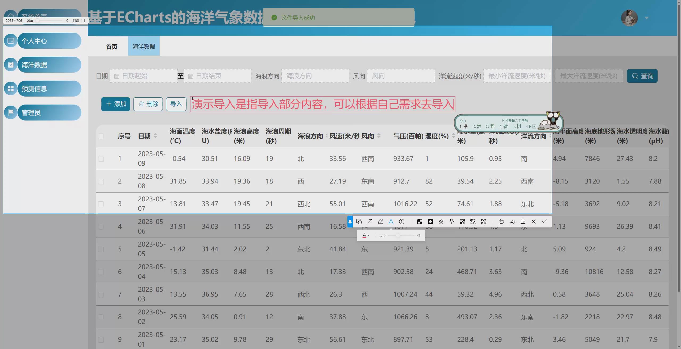Select the arrow tool in screenshot toolbar
Screen dimensions: 681x349
(370, 222)
